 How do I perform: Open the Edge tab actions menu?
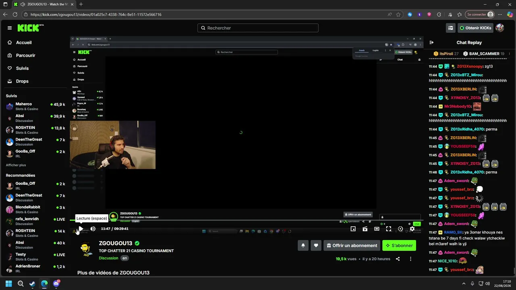pos(5,4)
